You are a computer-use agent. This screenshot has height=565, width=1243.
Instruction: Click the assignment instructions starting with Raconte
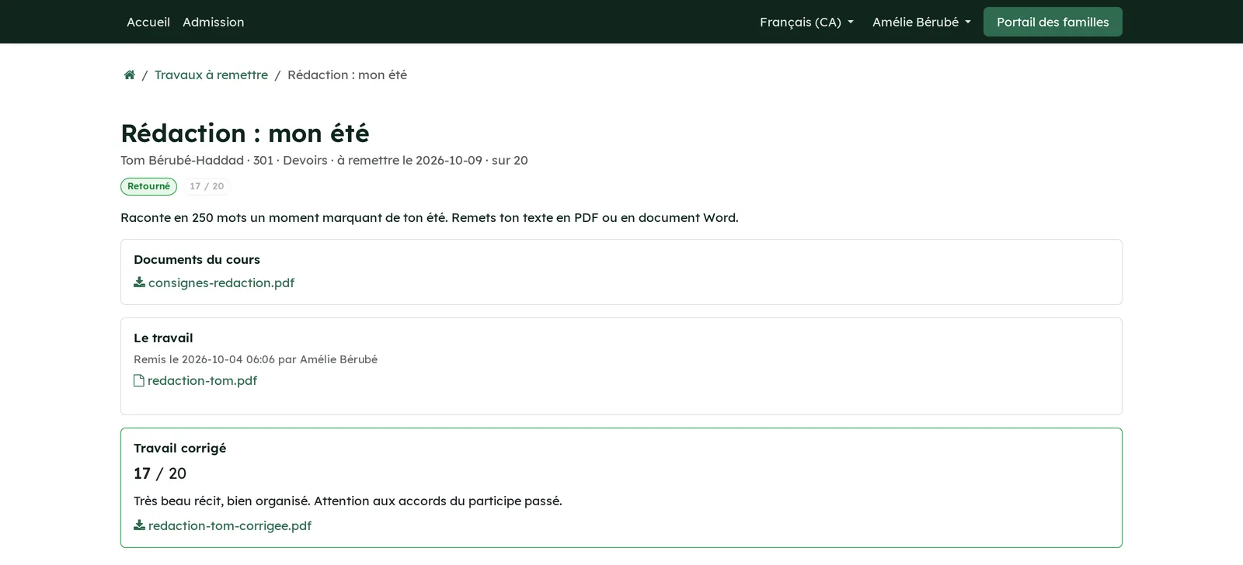430,217
